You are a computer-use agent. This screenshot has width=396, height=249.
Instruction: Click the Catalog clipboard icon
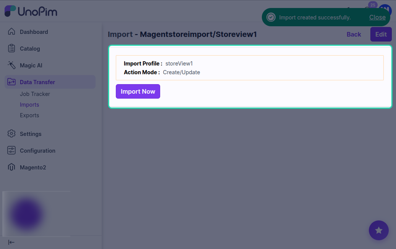point(11,48)
